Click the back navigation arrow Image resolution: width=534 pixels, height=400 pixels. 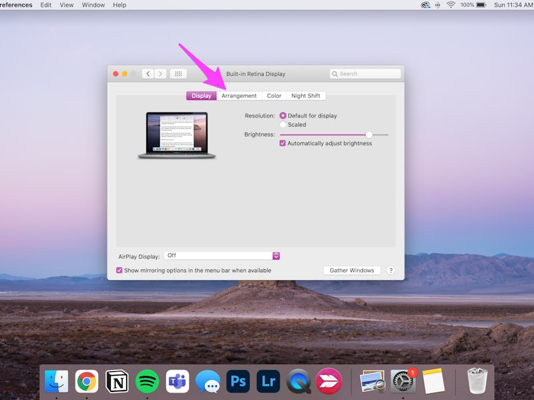[x=148, y=73]
